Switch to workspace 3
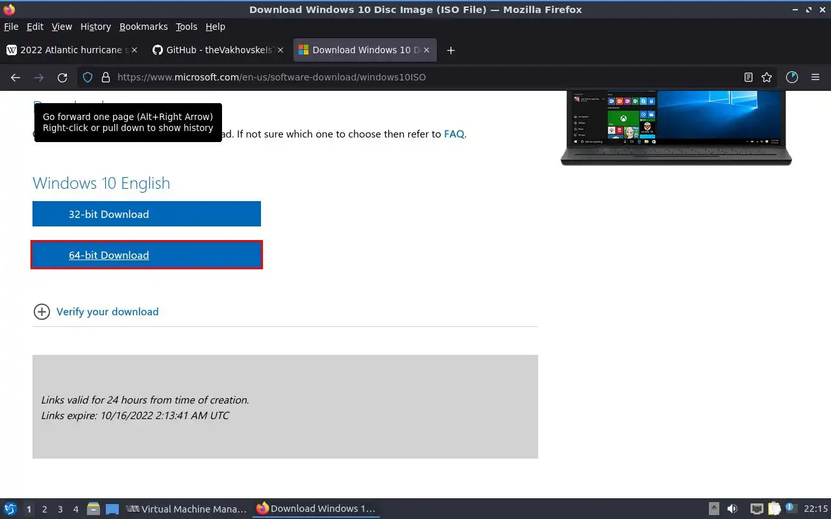The width and height of the screenshot is (831, 519). click(x=60, y=509)
